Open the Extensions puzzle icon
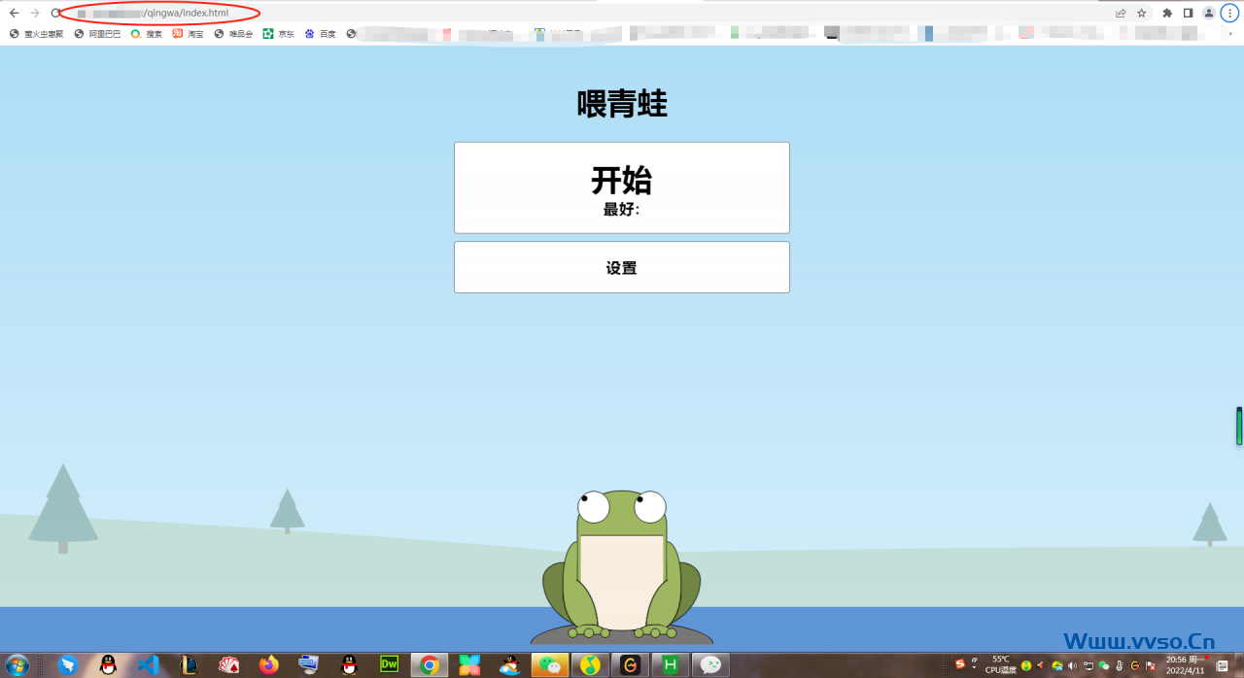Image resolution: width=1244 pixels, height=678 pixels. click(x=1167, y=13)
